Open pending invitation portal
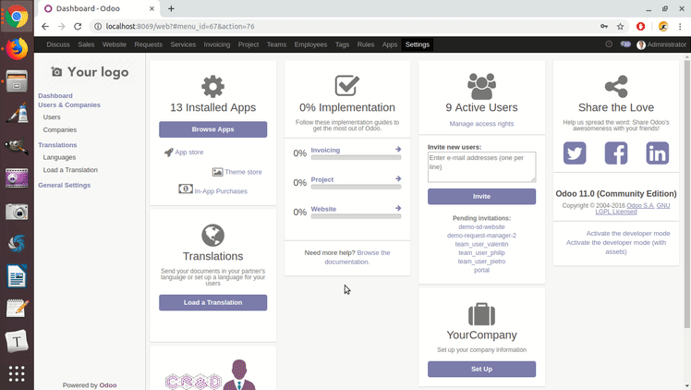The height and width of the screenshot is (390, 691). click(x=481, y=270)
